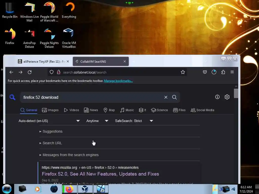This screenshot has width=259, height=194.
Task: Open the media player taskbar icon
Action: [37, 189]
